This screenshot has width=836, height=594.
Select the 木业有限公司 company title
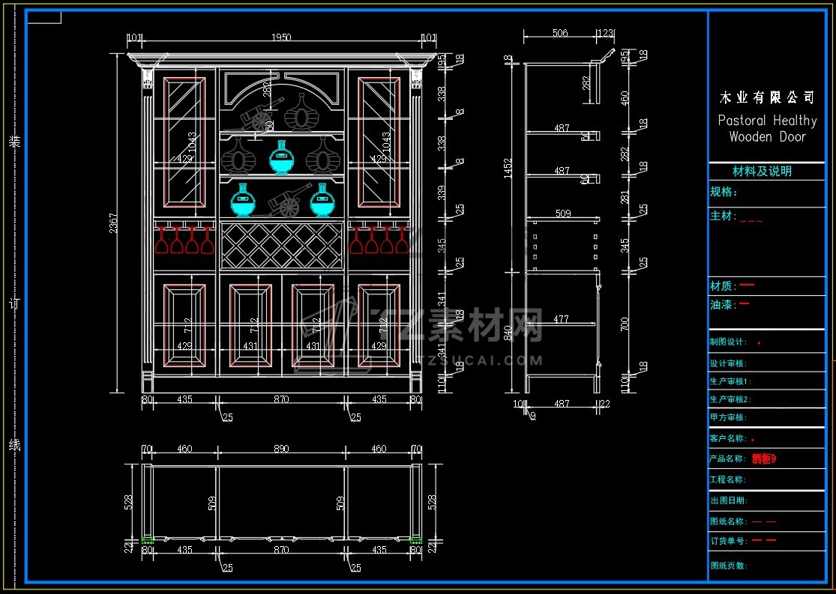[x=767, y=97]
